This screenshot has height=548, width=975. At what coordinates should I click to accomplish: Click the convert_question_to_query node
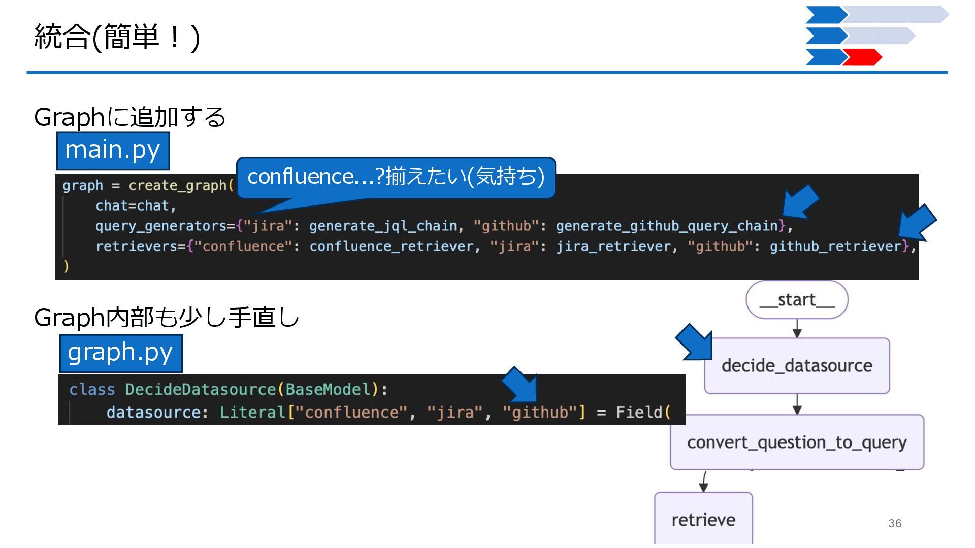pyautogui.click(x=797, y=442)
